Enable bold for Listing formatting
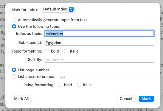 [x=60, y=85]
